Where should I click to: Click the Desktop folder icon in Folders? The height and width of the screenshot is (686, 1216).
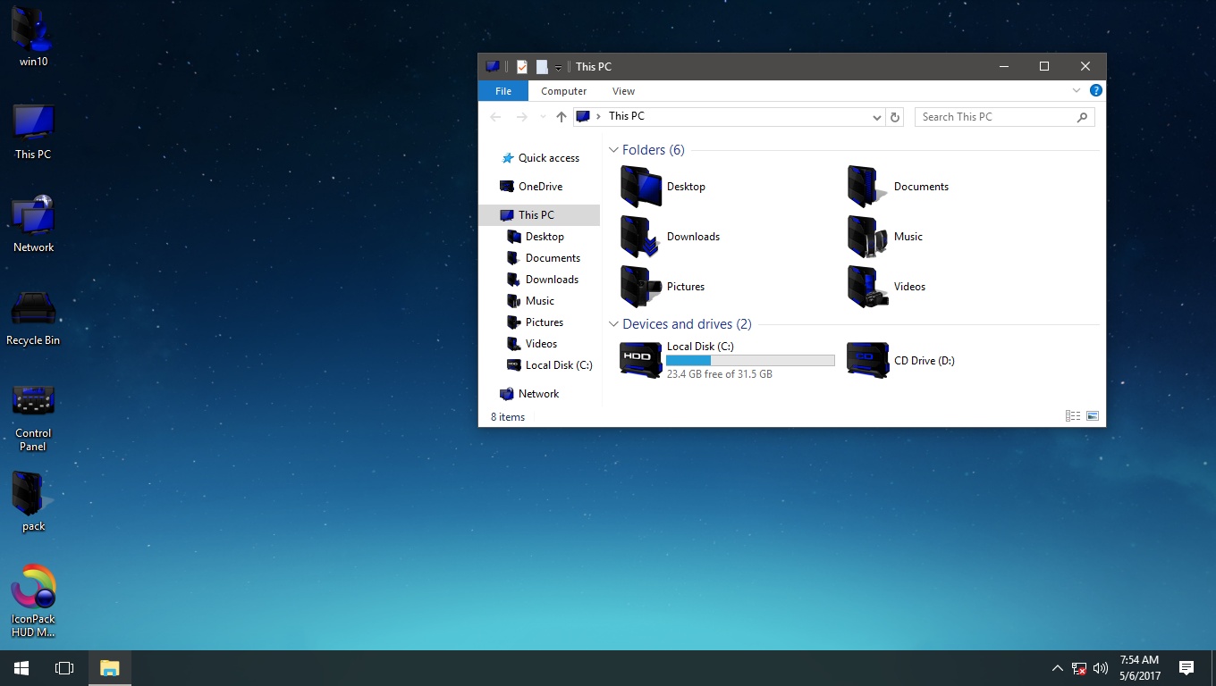pos(641,187)
